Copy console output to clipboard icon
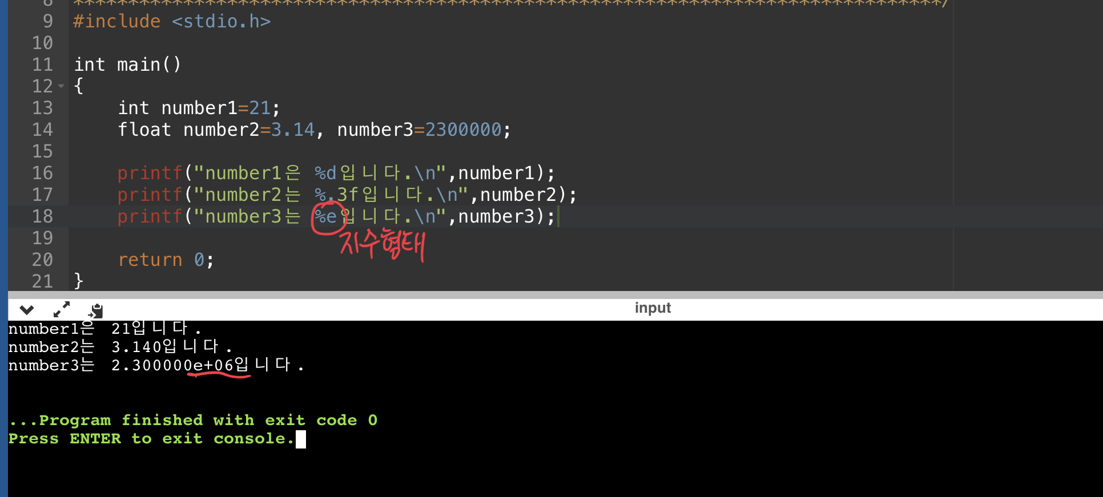This screenshot has height=497, width=1103. [x=96, y=310]
